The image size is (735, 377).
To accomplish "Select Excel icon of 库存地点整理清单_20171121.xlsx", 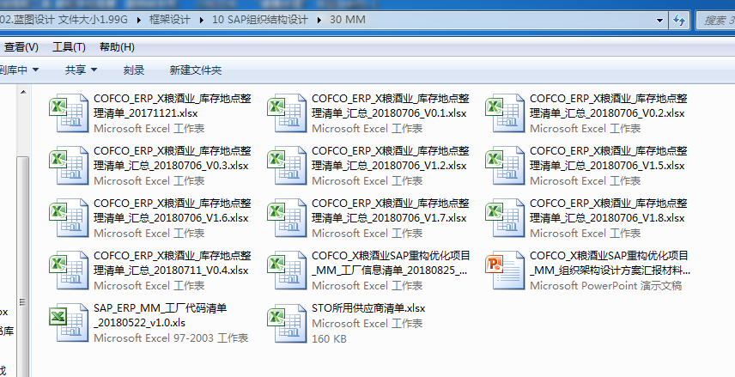I will (x=69, y=113).
